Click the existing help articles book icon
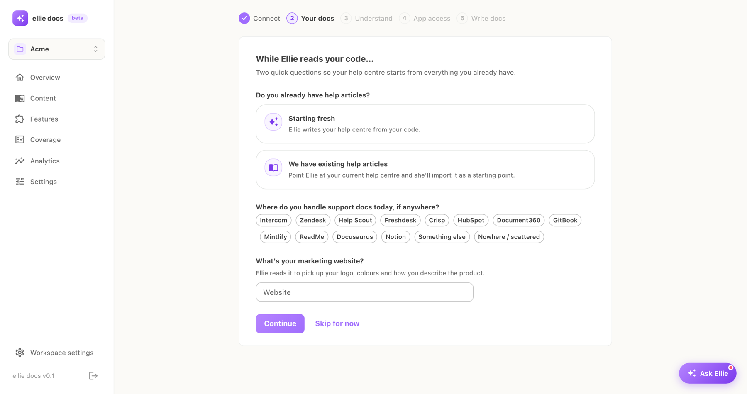This screenshot has height=394, width=747. pos(273,168)
